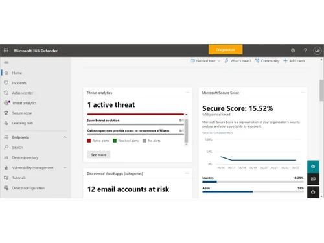Open Tutorials nav item

click(x=19, y=178)
